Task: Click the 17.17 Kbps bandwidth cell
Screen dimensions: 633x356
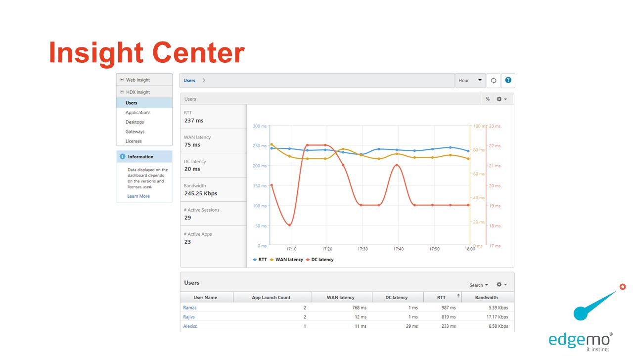Action: point(497,317)
